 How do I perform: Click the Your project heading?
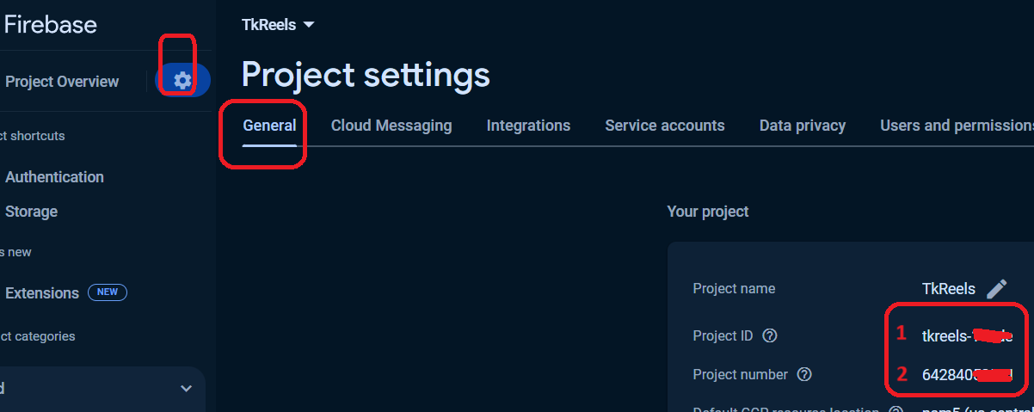click(x=708, y=212)
